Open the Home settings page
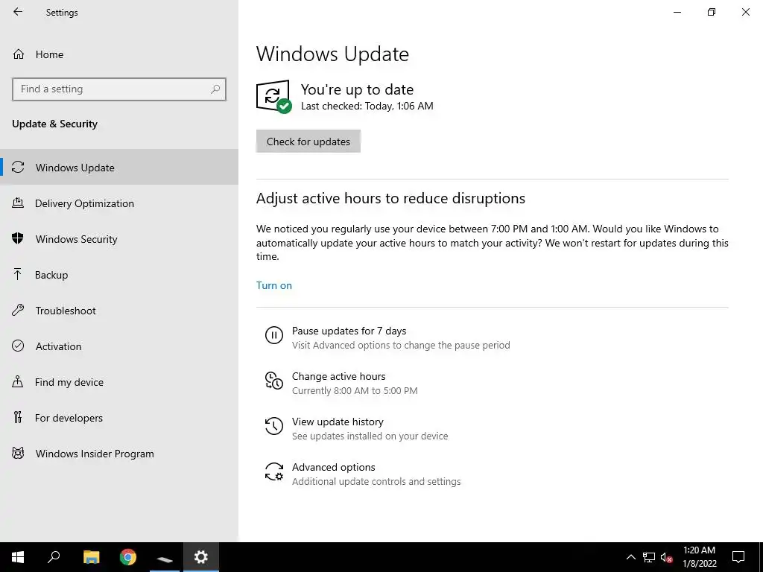The width and height of the screenshot is (763, 572). click(119, 54)
